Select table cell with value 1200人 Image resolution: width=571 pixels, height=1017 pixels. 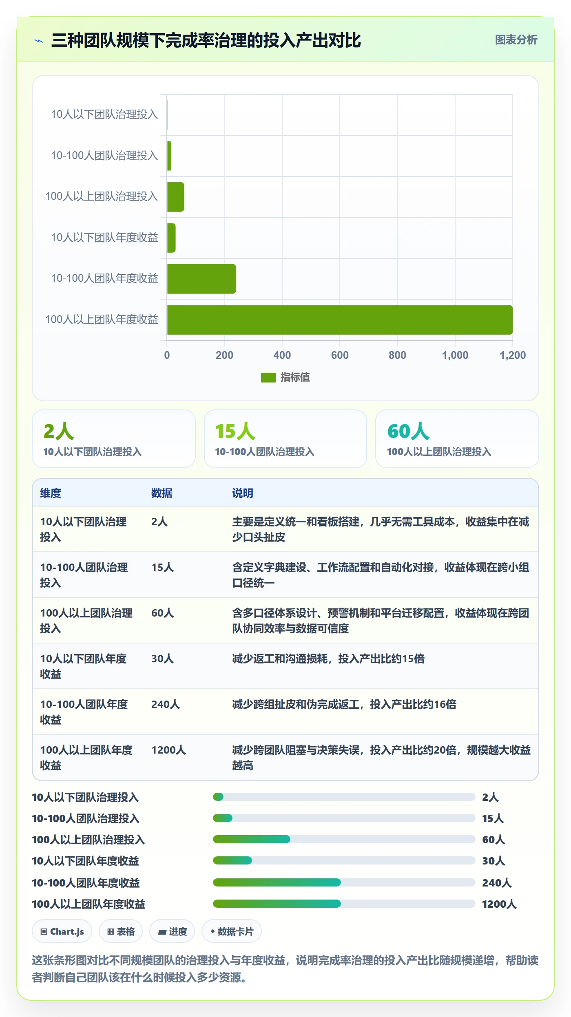click(x=169, y=750)
